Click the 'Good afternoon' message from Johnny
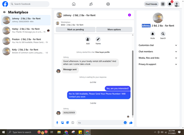Screen dimensions: 184x135 [90, 63]
